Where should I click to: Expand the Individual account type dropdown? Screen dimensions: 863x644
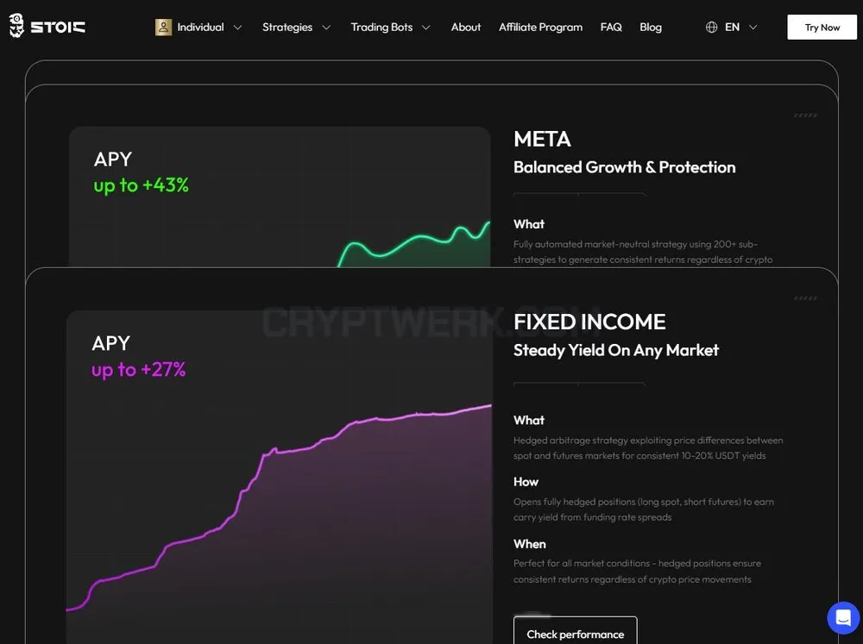(238, 28)
